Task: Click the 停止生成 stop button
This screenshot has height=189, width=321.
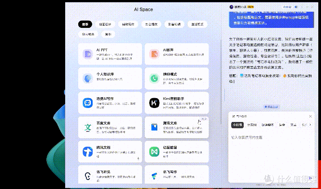Action: click(271, 107)
